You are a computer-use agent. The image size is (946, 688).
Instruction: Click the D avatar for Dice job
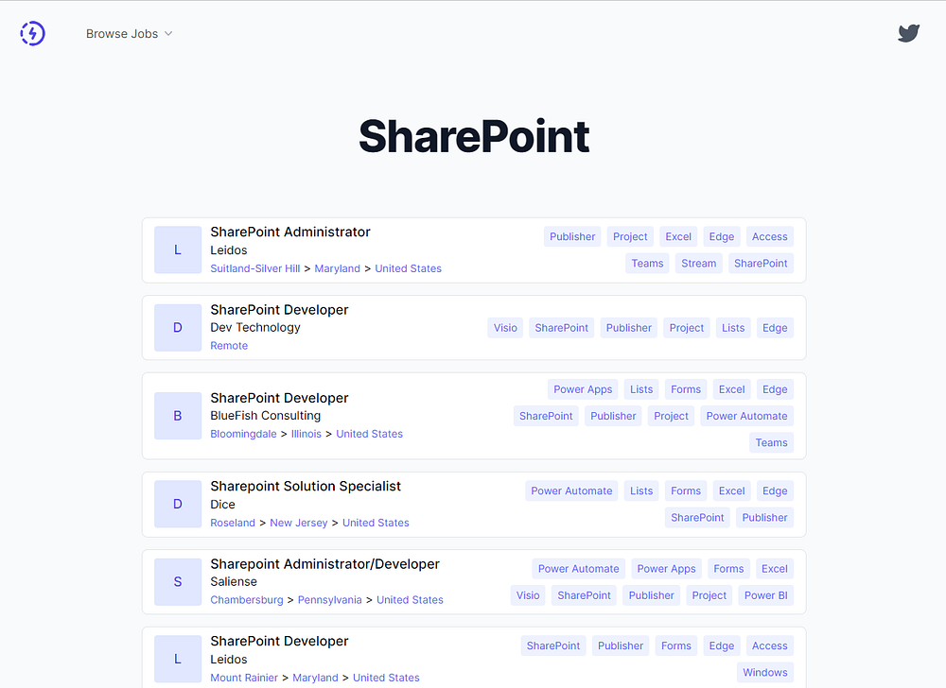(178, 505)
